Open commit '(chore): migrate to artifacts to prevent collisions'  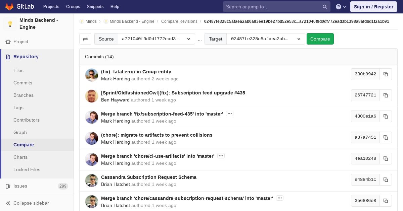(x=157, y=135)
